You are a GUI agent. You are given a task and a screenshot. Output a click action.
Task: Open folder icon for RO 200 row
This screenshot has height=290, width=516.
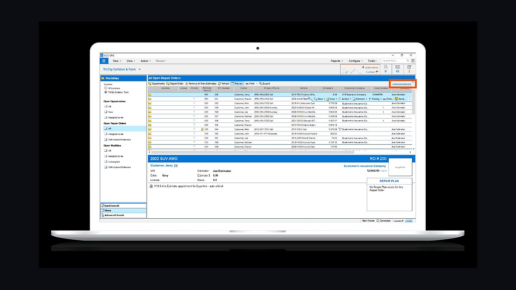pos(150,95)
